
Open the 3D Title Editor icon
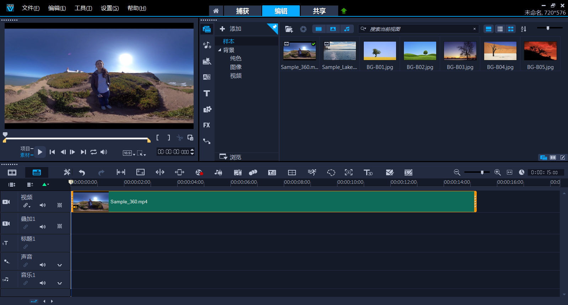(368, 172)
